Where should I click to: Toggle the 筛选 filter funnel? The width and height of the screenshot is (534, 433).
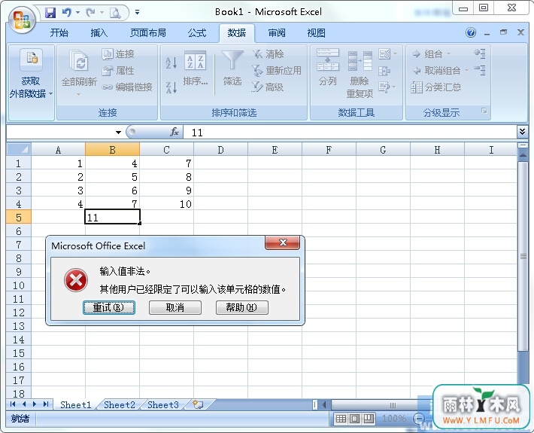pyautogui.click(x=232, y=69)
